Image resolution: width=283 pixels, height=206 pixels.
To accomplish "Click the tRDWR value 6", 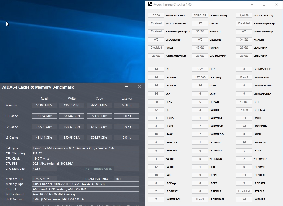I will click(200, 102).
